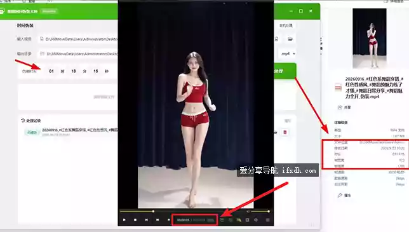Viewport: 409px width, 232px height.
Task: Click the top-right link in green app window
Action: (286, 25)
